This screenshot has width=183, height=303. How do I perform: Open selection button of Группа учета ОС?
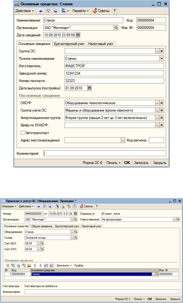[157, 110]
